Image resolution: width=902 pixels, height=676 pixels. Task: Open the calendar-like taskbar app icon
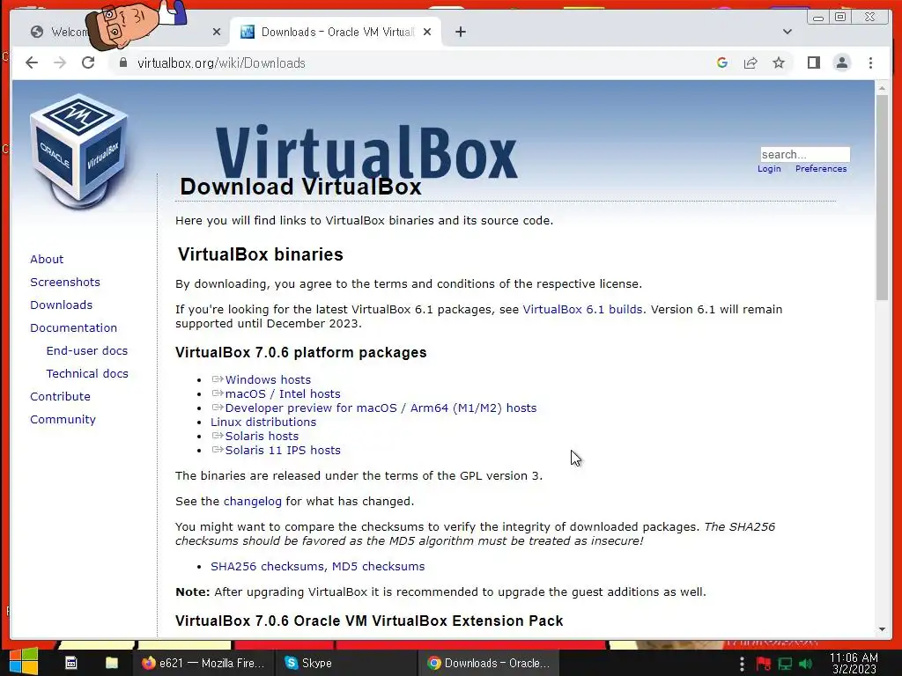point(70,663)
